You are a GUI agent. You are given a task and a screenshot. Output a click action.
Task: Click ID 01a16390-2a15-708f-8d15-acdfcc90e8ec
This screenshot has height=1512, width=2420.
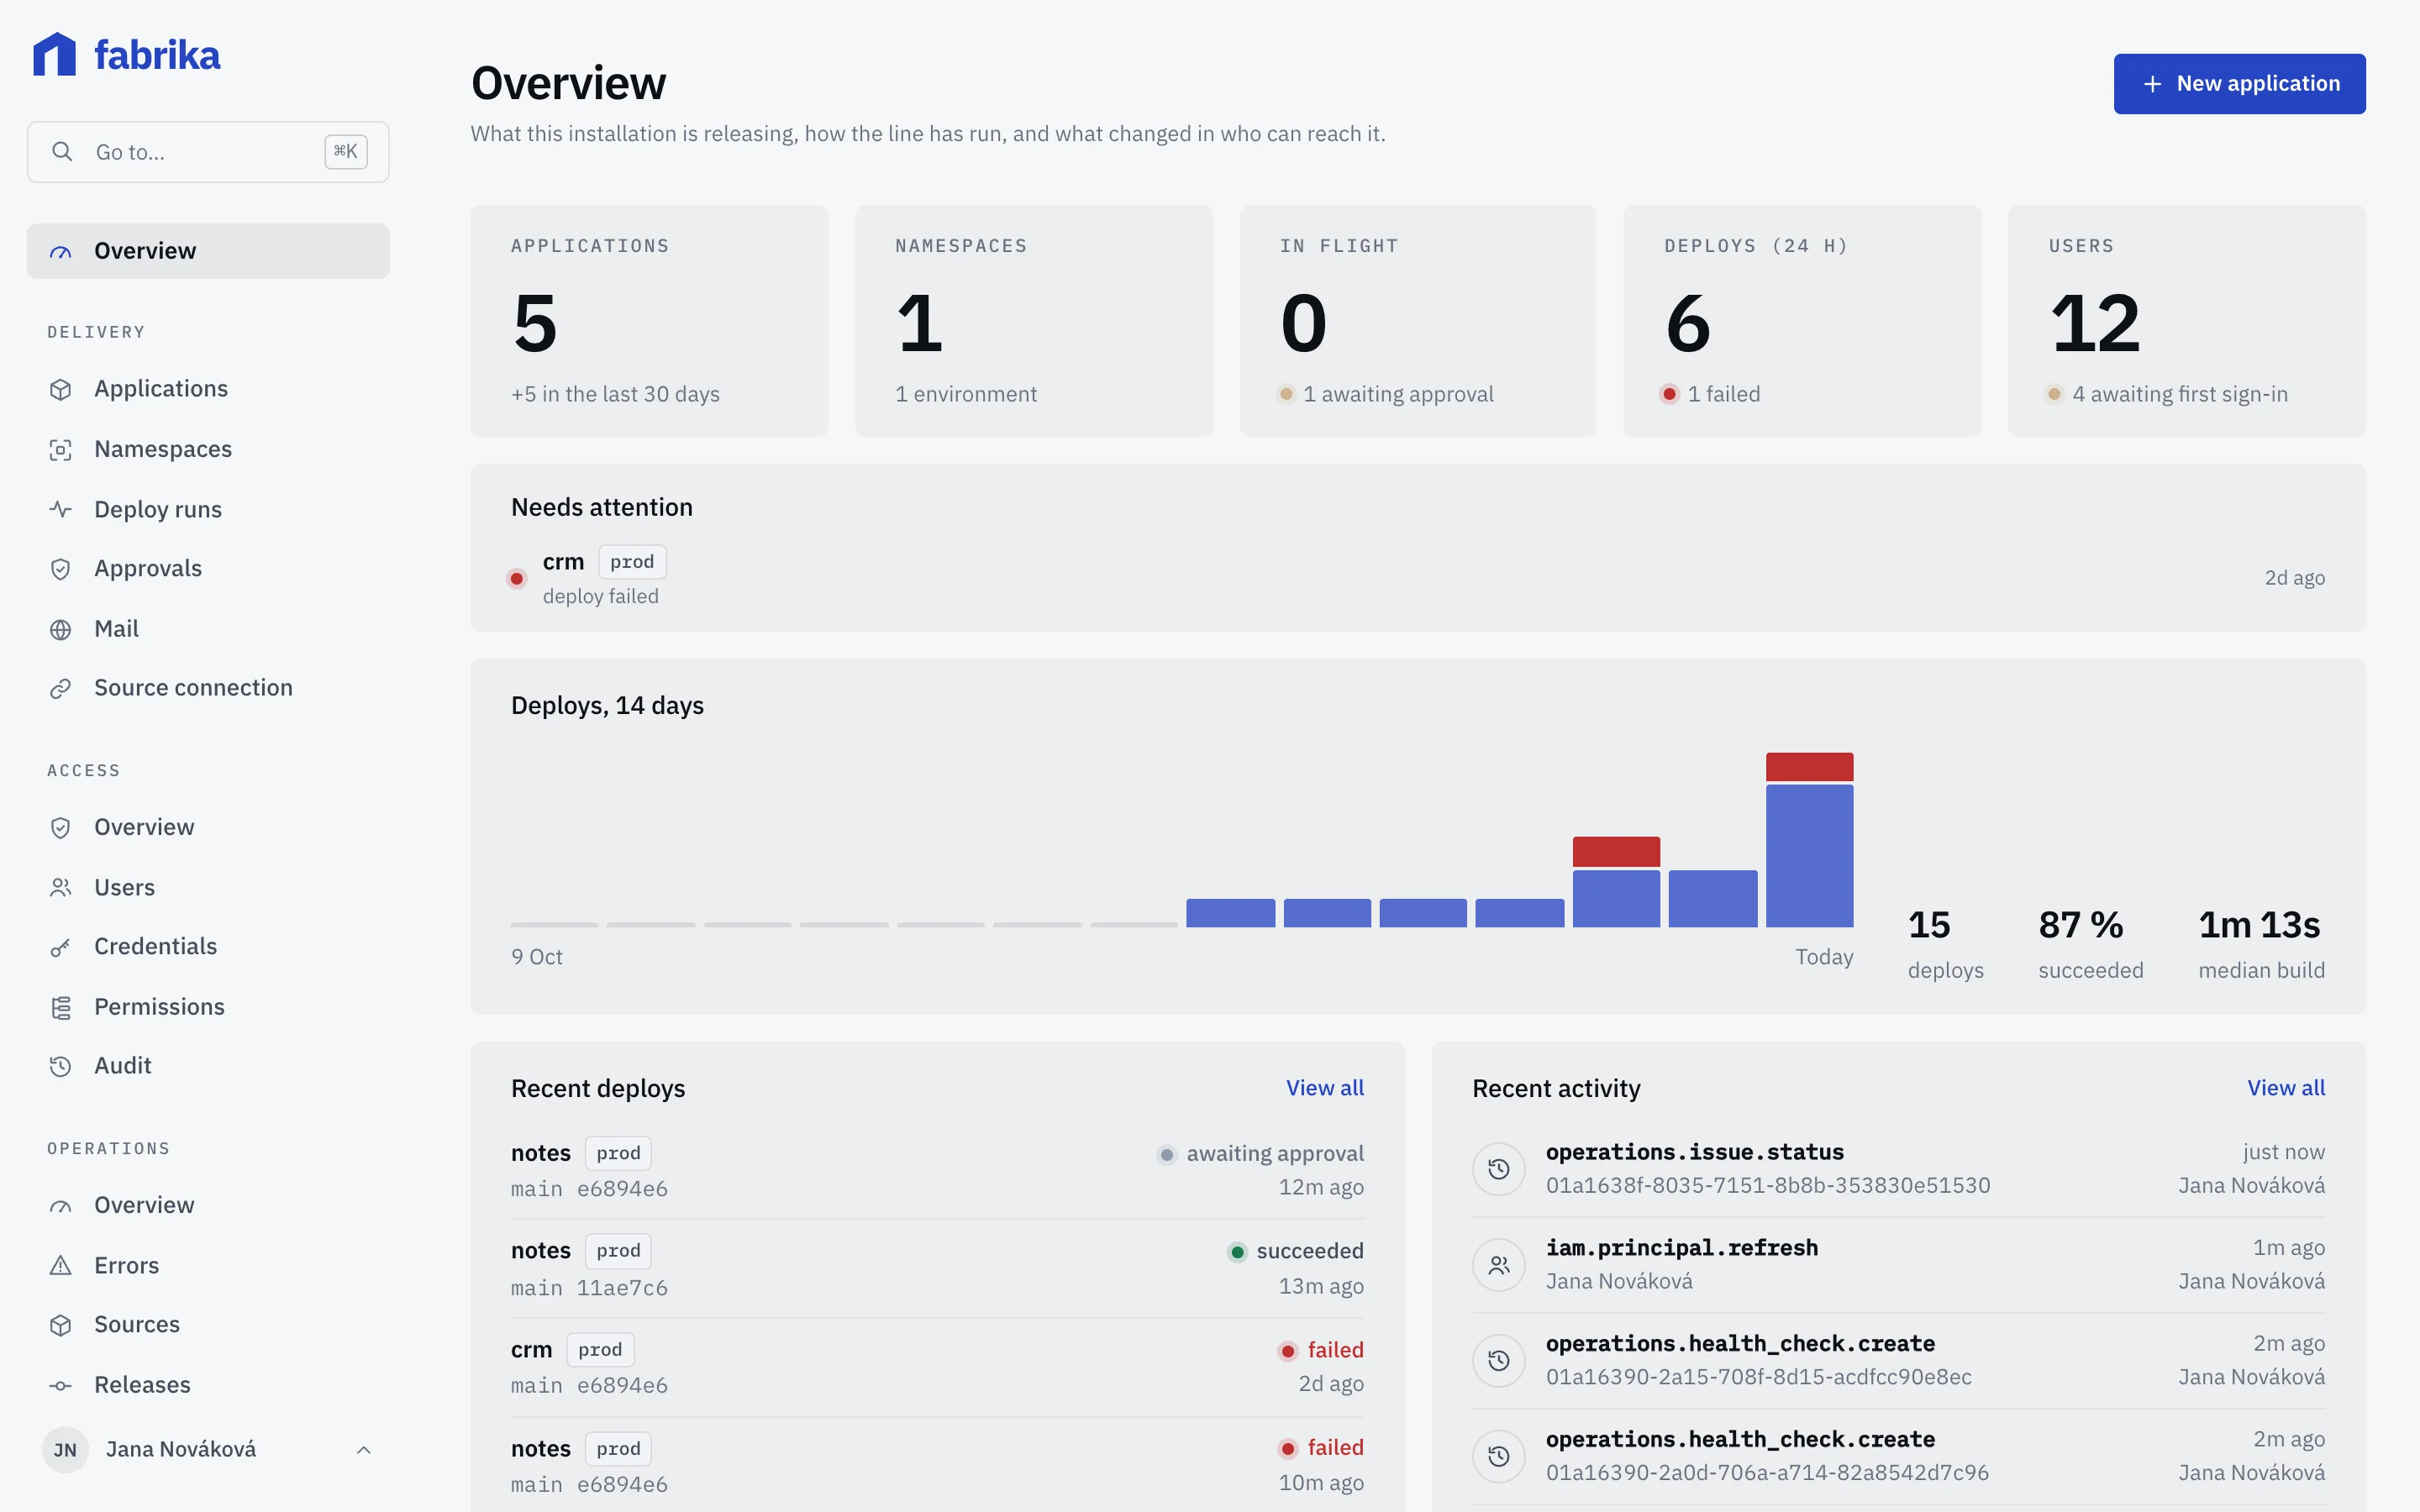[x=1758, y=1377]
